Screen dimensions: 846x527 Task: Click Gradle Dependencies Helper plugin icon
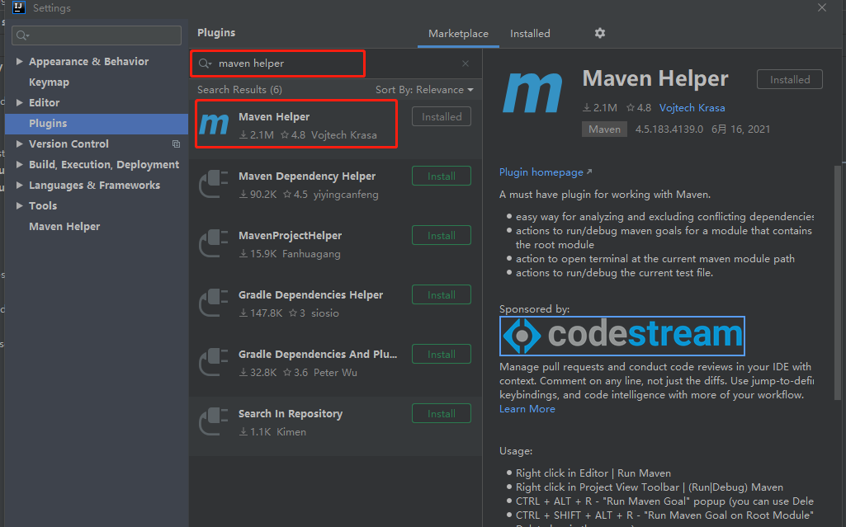(x=215, y=303)
